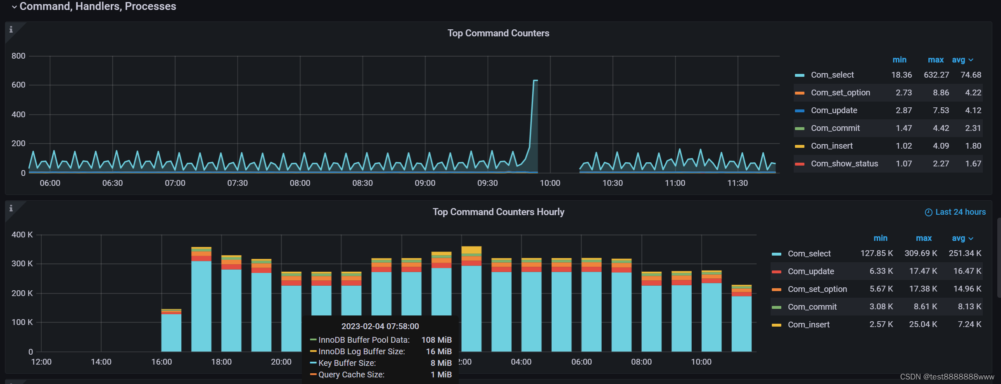The image size is (1001, 384).
Task: Click the last hourly bar after 10:00
Action: [x=741, y=318]
